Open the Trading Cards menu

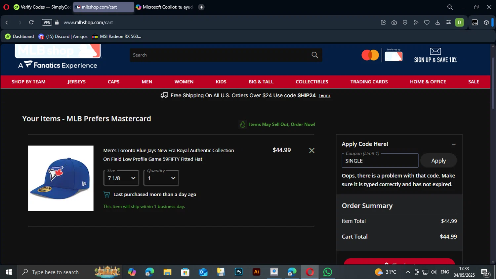(x=369, y=82)
